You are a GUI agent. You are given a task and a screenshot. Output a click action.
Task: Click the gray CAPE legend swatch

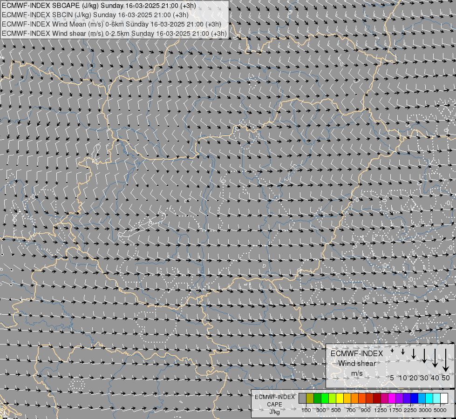click(x=302, y=398)
